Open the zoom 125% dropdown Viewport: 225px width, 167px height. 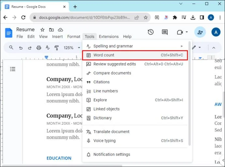pos(71,48)
